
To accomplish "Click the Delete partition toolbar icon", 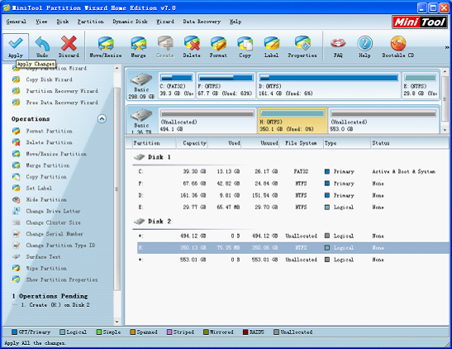I will pos(192,46).
